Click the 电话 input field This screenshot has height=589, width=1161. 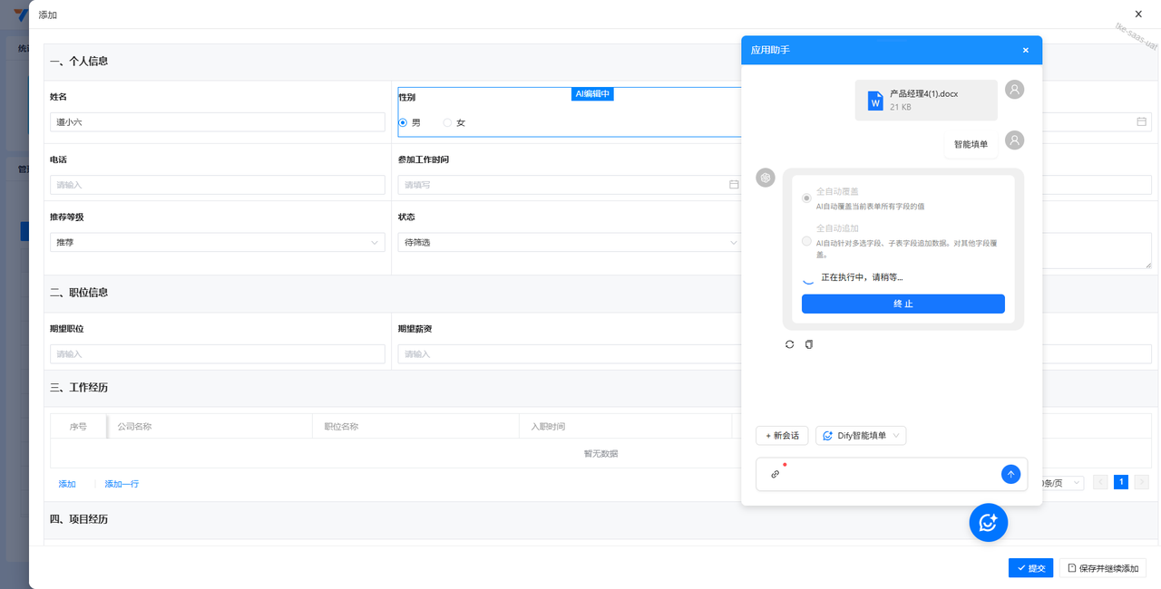click(x=218, y=185)
